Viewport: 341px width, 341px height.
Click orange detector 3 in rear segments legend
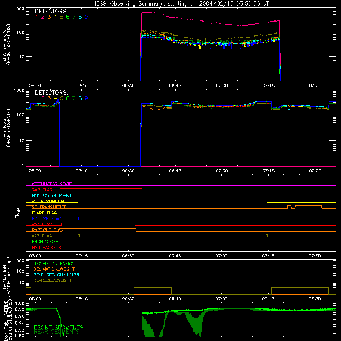(49, 98)
